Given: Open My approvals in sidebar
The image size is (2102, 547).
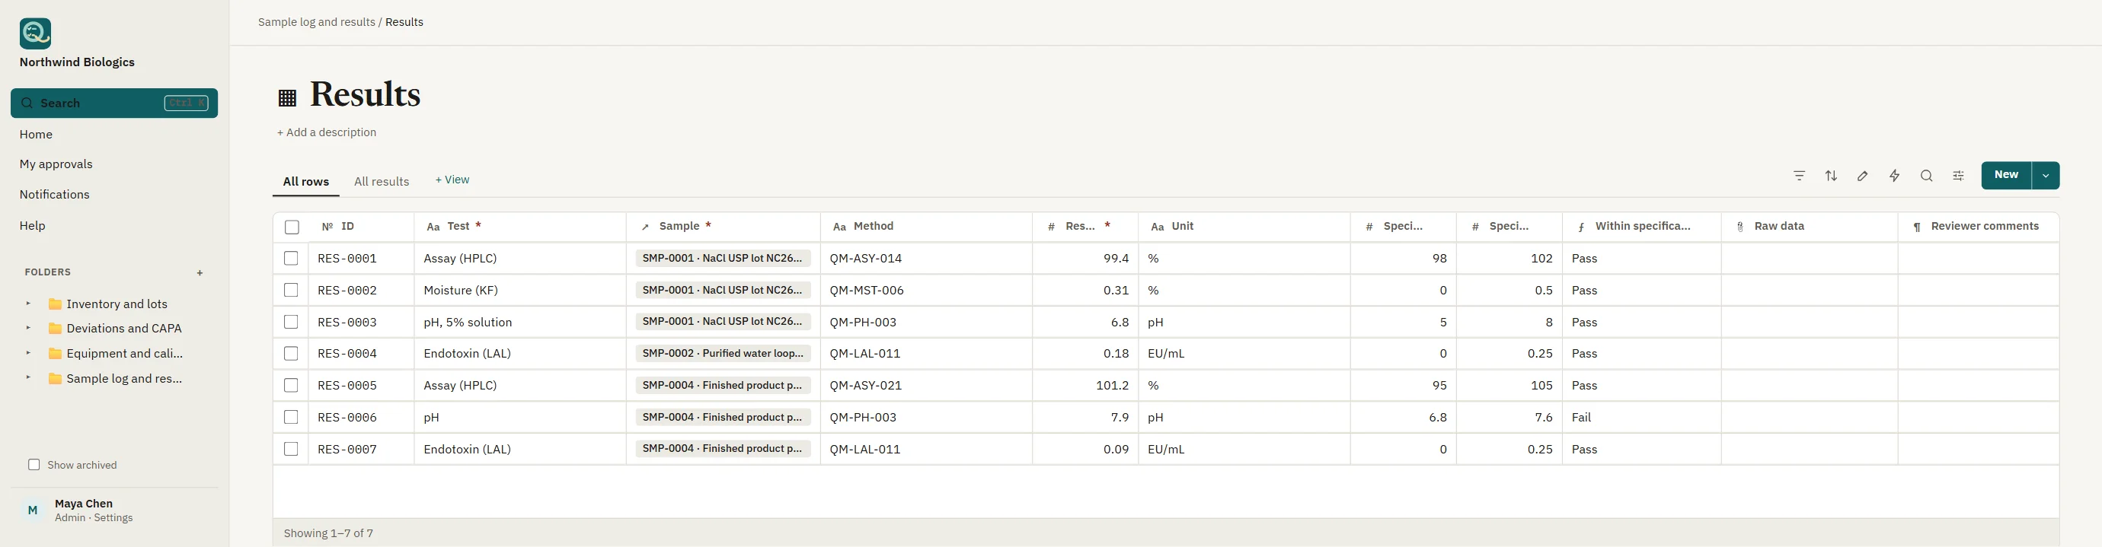Looking at the screenshot, I should pos(56,164).
